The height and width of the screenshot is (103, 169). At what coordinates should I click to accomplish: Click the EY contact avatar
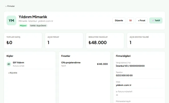click(x=9, y=64)
